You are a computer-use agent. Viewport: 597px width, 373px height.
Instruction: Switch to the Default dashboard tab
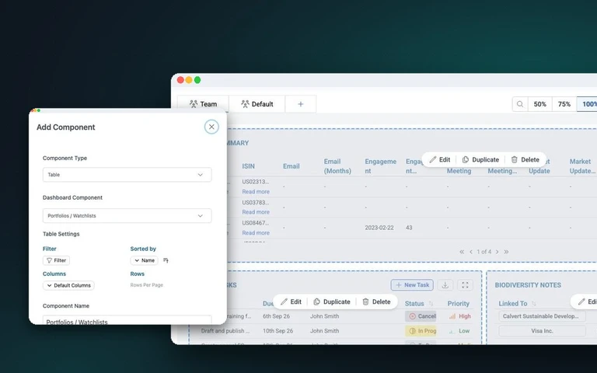tap(257, 104)
